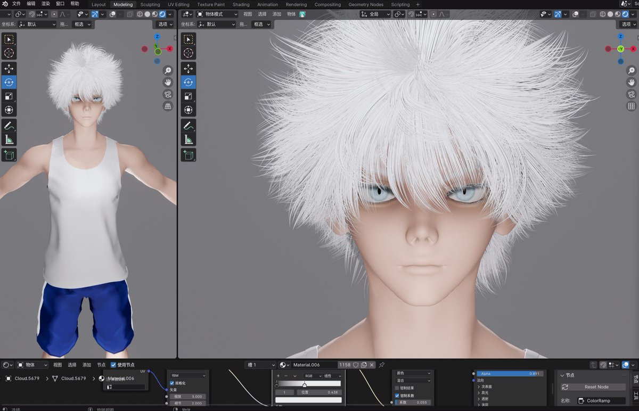Open the RGB color mode dropdown
Viewport: 639px width, 411px height.
click(312, 376)
